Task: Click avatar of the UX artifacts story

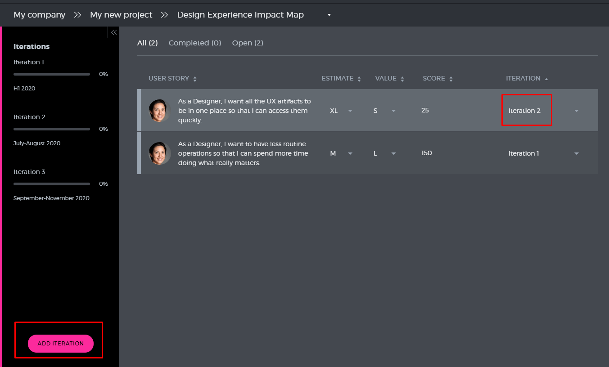Action: pos(160,111)
